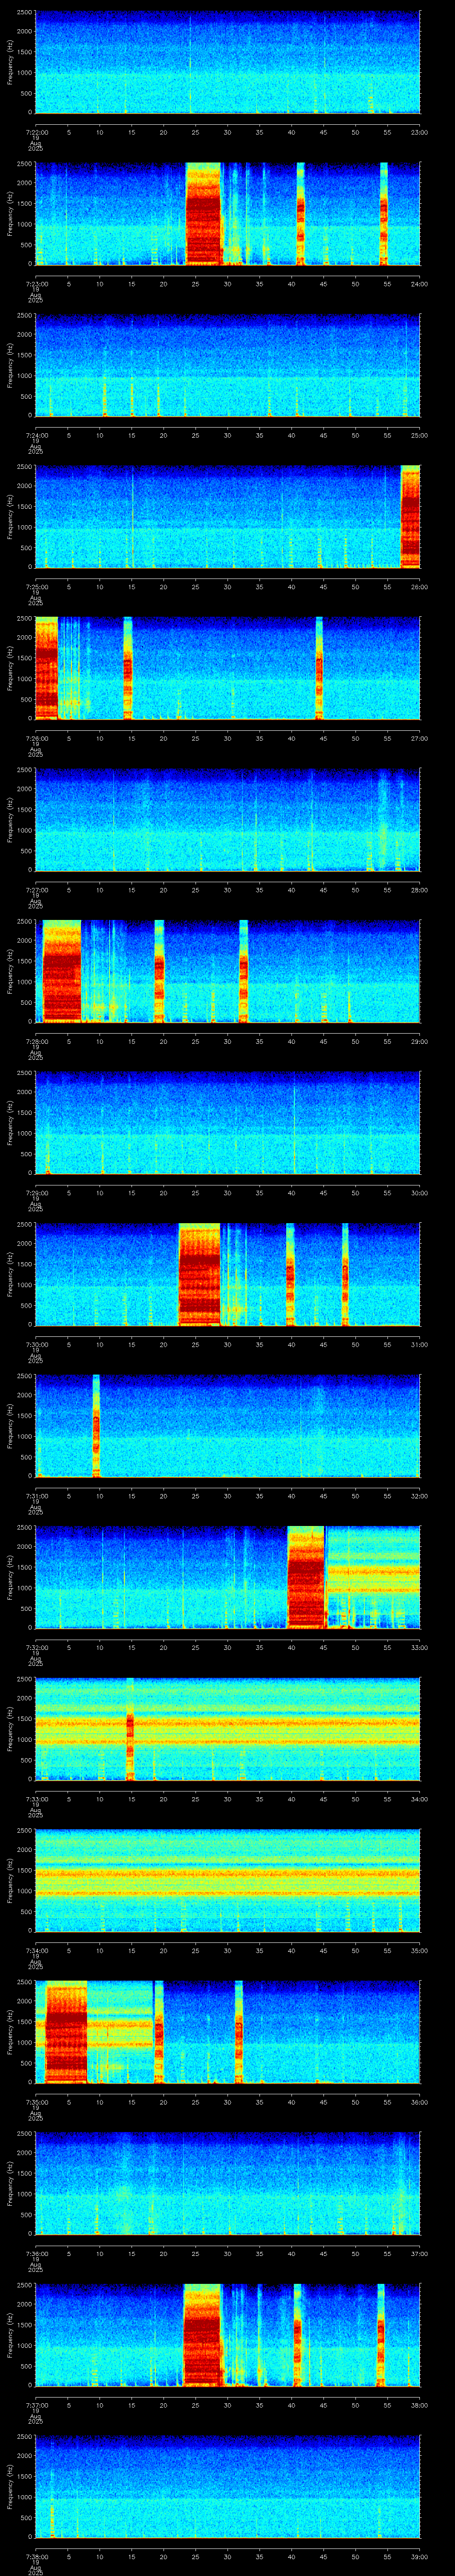The height and width of the screenshot is (2576, 455).
Task: Select the narrow burst near 19s in 7:28:00 spectrogram
Action: (x=159, y=971)
